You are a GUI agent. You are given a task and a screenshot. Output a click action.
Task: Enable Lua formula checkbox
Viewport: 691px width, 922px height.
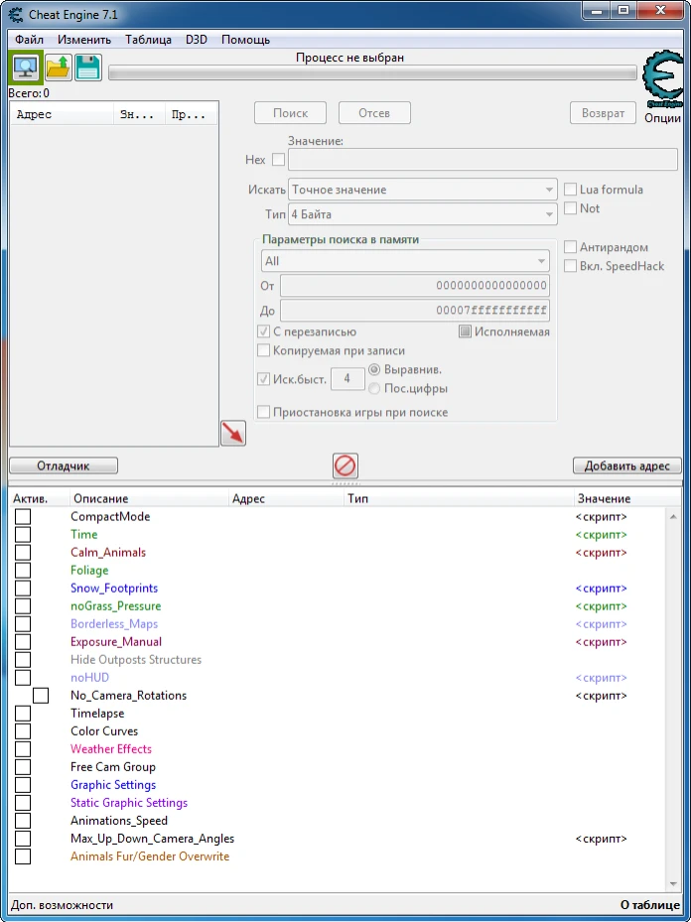(x=570, y=190)
